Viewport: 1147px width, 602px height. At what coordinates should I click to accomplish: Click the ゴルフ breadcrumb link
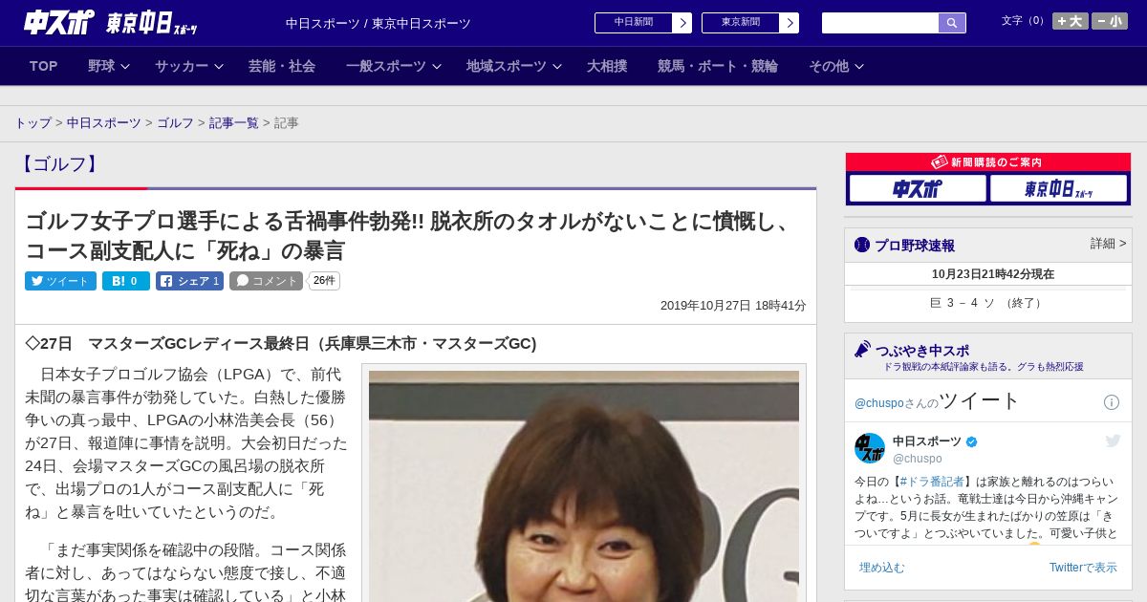(176, 123)
